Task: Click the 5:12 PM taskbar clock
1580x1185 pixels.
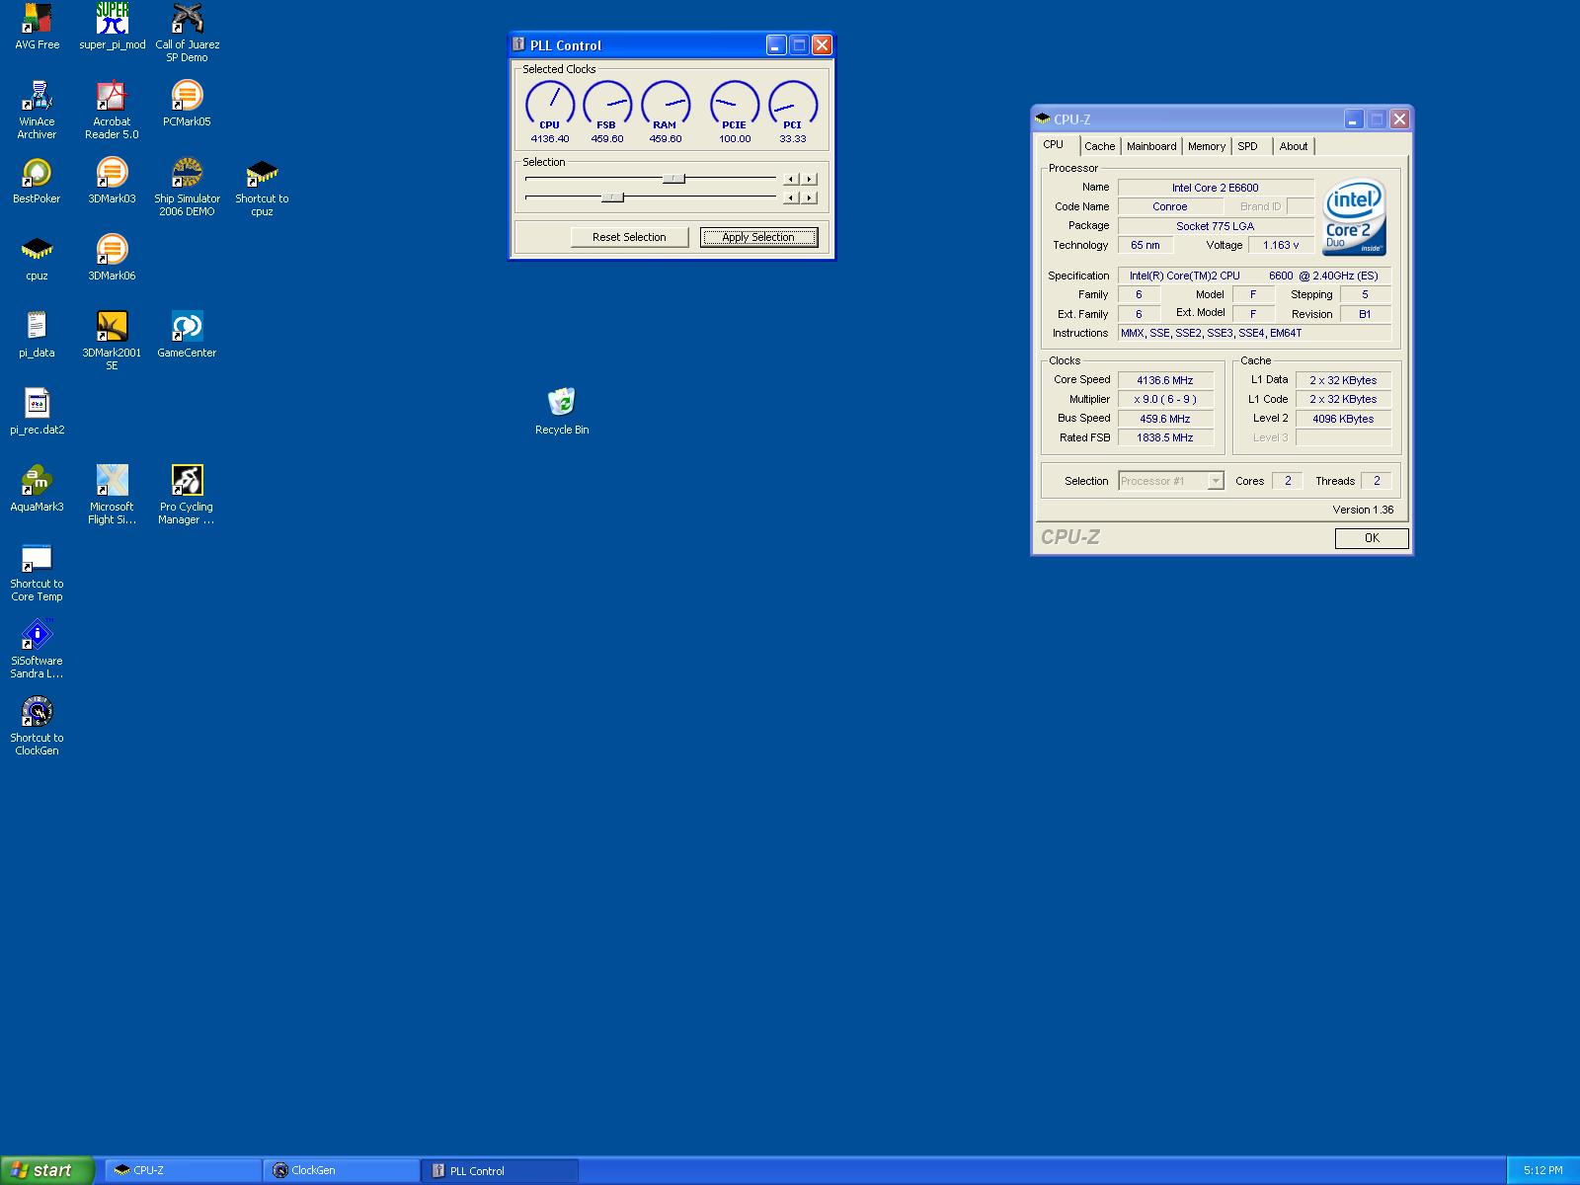Action: 1542,1170
